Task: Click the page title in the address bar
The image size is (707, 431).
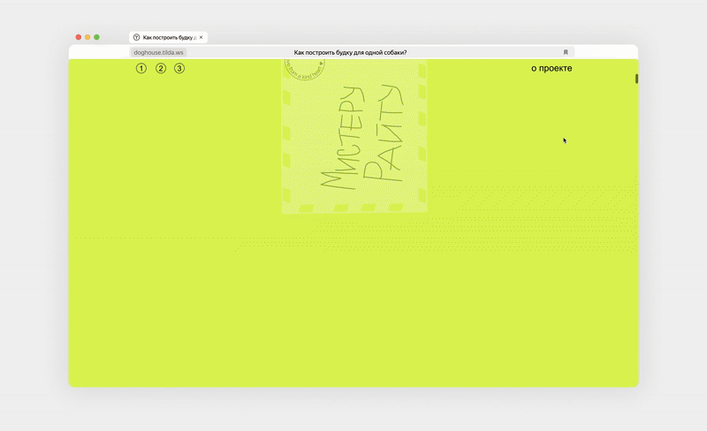Action: tap(350, 52)
